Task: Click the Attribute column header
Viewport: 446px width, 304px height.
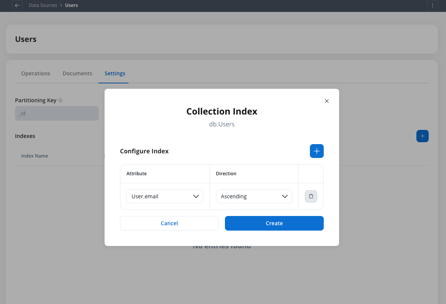Action: pyautogui.click(x=137, y=174)
